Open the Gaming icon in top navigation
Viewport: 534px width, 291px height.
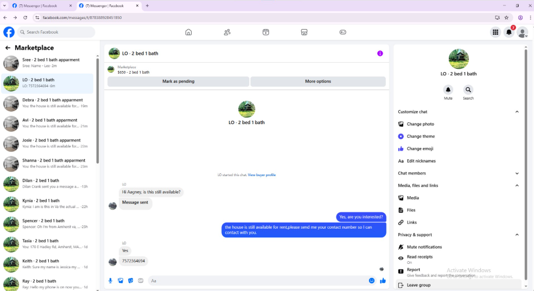[342, 32]
